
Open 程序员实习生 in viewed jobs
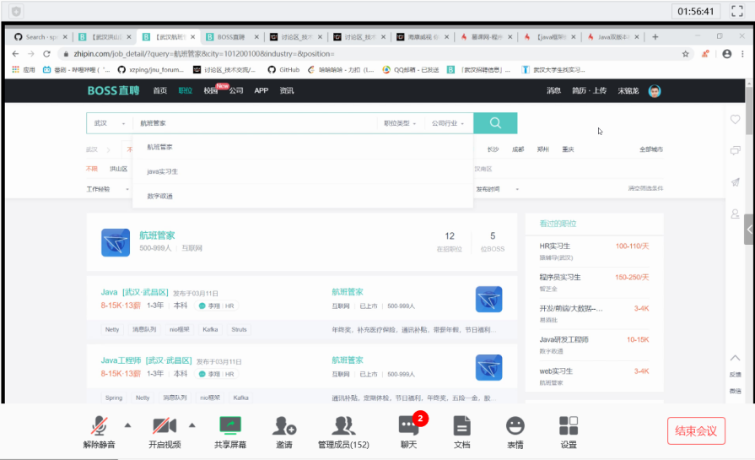click(560, 278)
